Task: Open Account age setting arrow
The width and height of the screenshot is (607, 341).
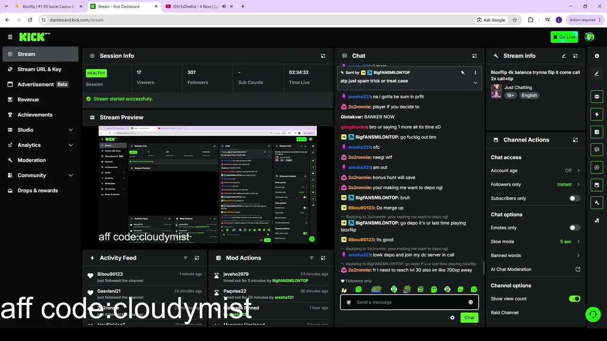Action: [578, 170]
